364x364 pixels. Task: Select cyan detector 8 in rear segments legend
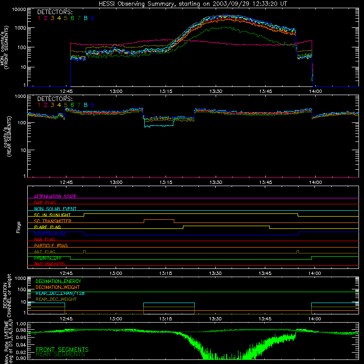click(86, 105)
